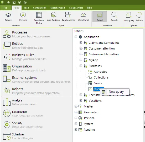Toggle the Expert view button

point(100,17)
